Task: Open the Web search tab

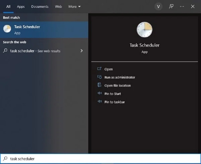Action: [58, 7]
